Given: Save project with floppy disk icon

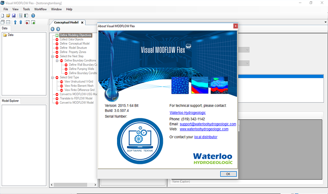Looking at the screenshot, I should coord(13,16).
